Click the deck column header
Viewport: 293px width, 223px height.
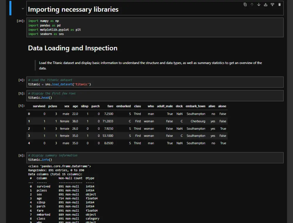pyautogui.click(x=179, y=106)
